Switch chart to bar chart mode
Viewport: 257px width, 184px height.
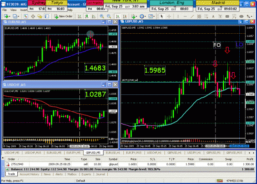80,16
